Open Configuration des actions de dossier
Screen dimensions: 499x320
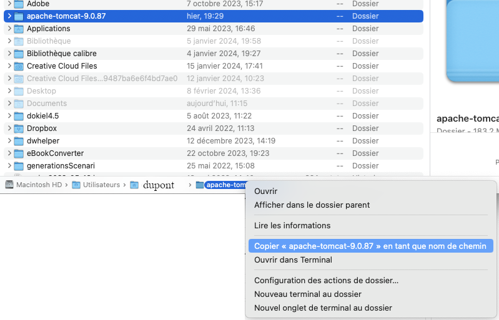tap(326, 281)
